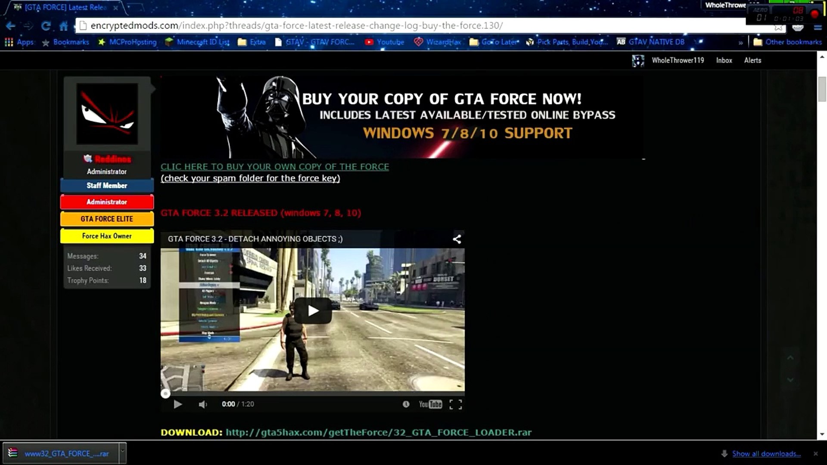Open the Buy Your Copy banner image
Screen dimensions: 827x465
click(403, 117)
